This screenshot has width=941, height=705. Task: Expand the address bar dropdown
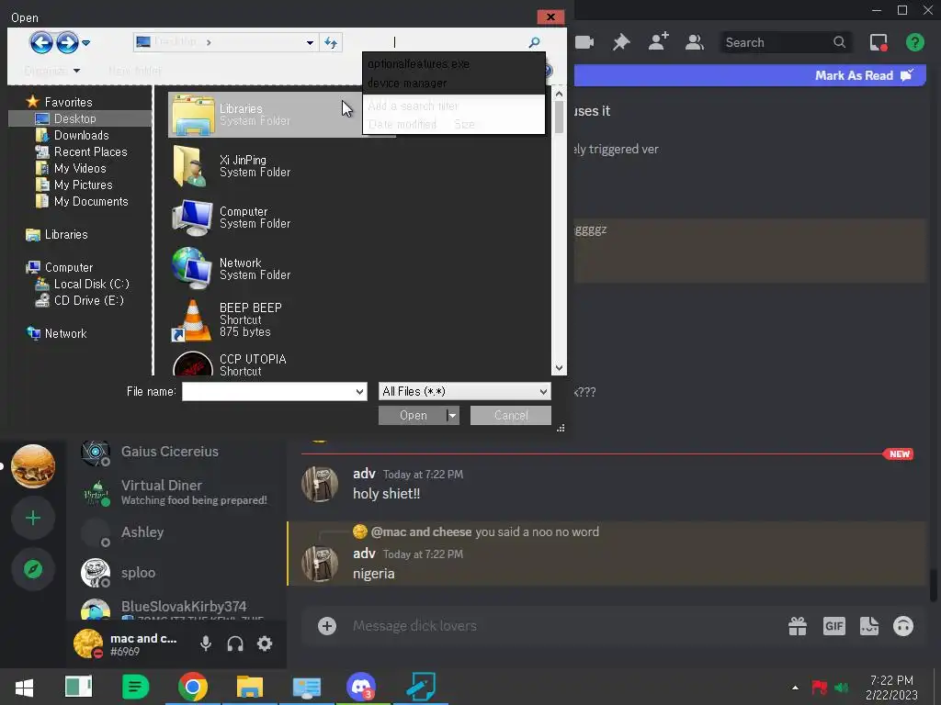[x=310, y=42]
